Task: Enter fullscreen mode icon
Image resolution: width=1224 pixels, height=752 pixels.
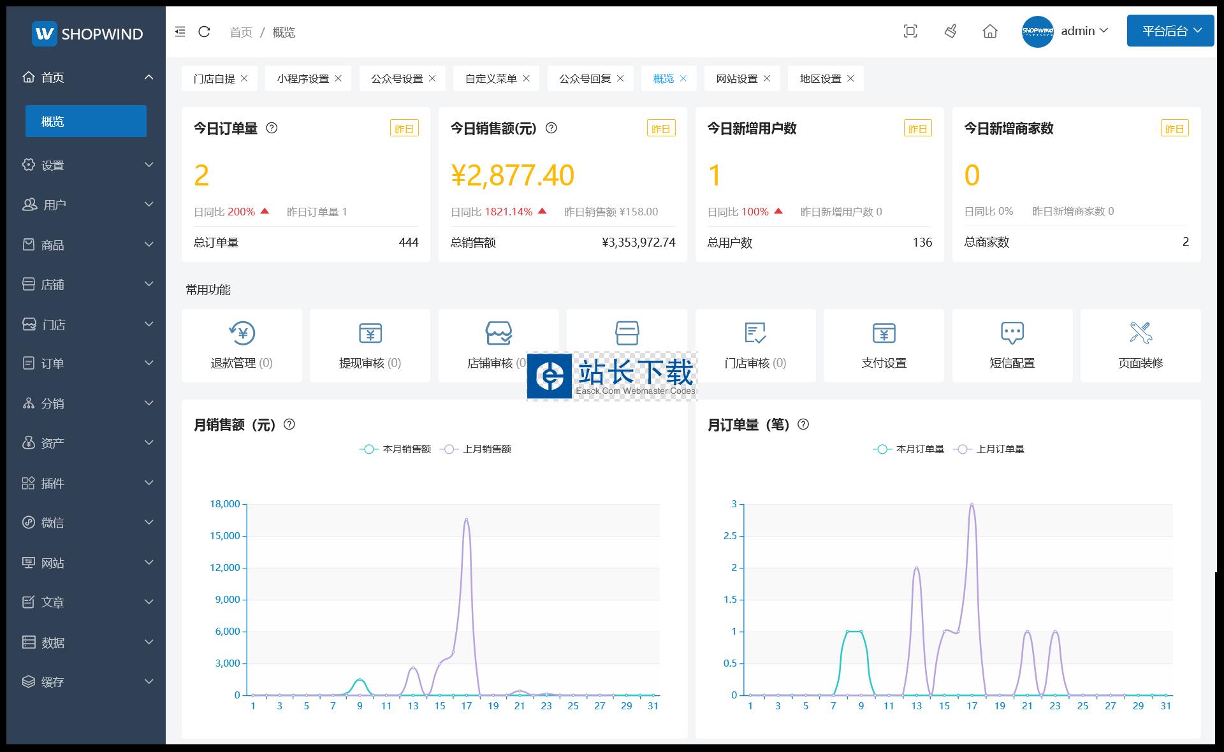Action: [910, 31]
